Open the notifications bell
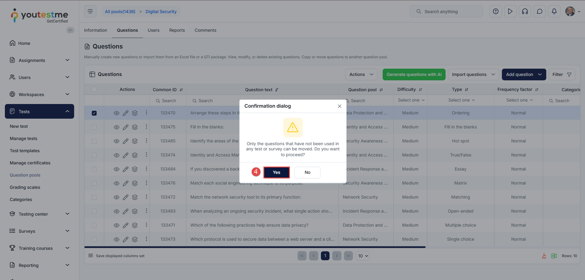The image size is (585, 280). (554, 12)
